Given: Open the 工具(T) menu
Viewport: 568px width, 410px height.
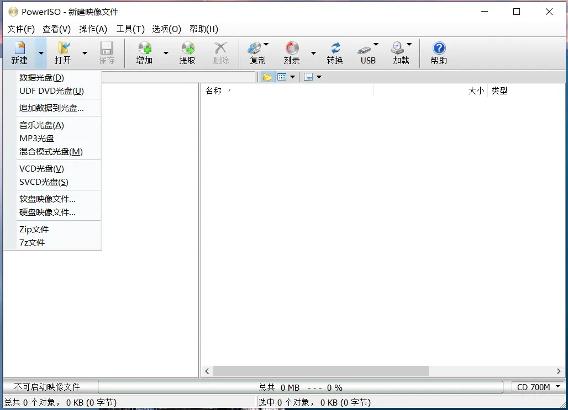Looking at the screenshot, I should (130, 29).
